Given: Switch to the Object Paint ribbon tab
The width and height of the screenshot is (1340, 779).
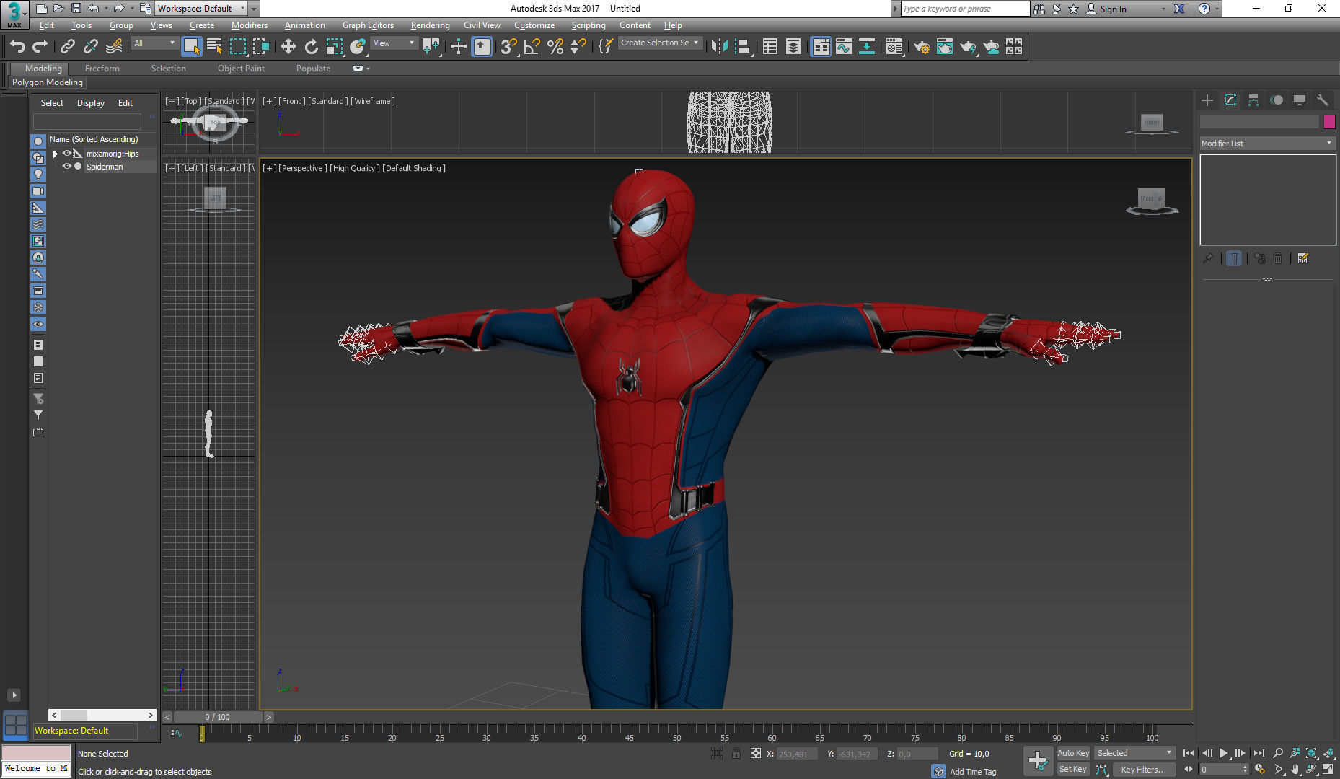Looking at the screenshot, I should pos(241,69).
